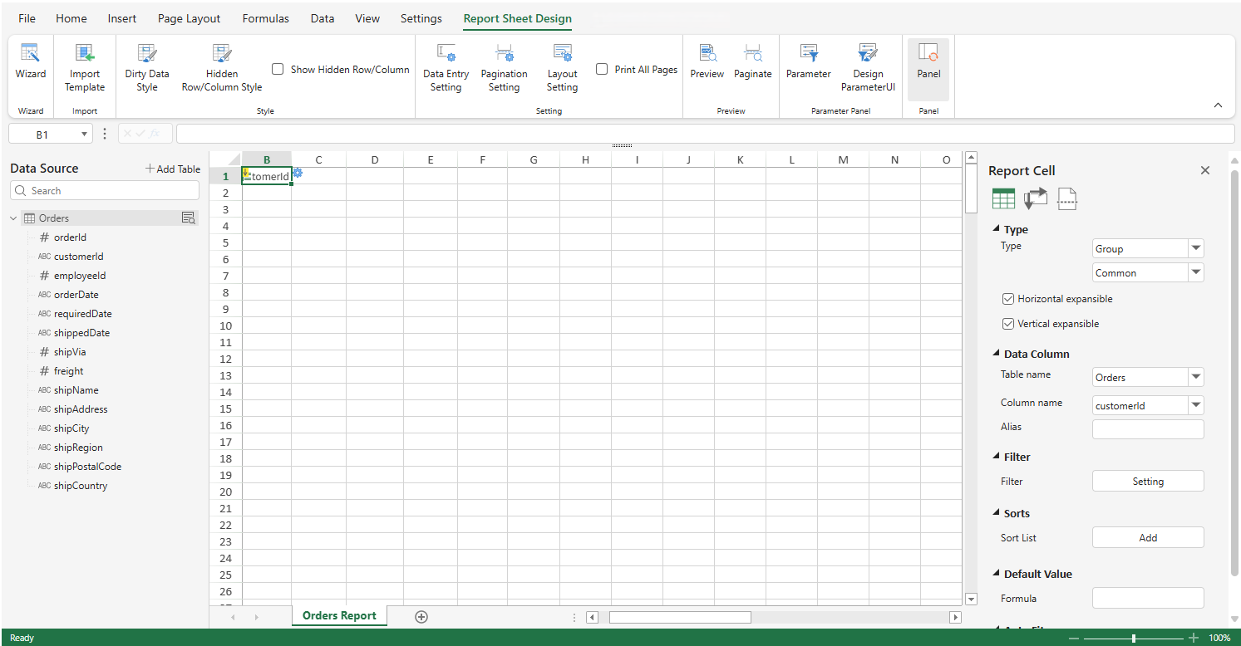Screen dimensions: 1241x646
Task: Open Data Entry Setting
Action: coord(446,68)
